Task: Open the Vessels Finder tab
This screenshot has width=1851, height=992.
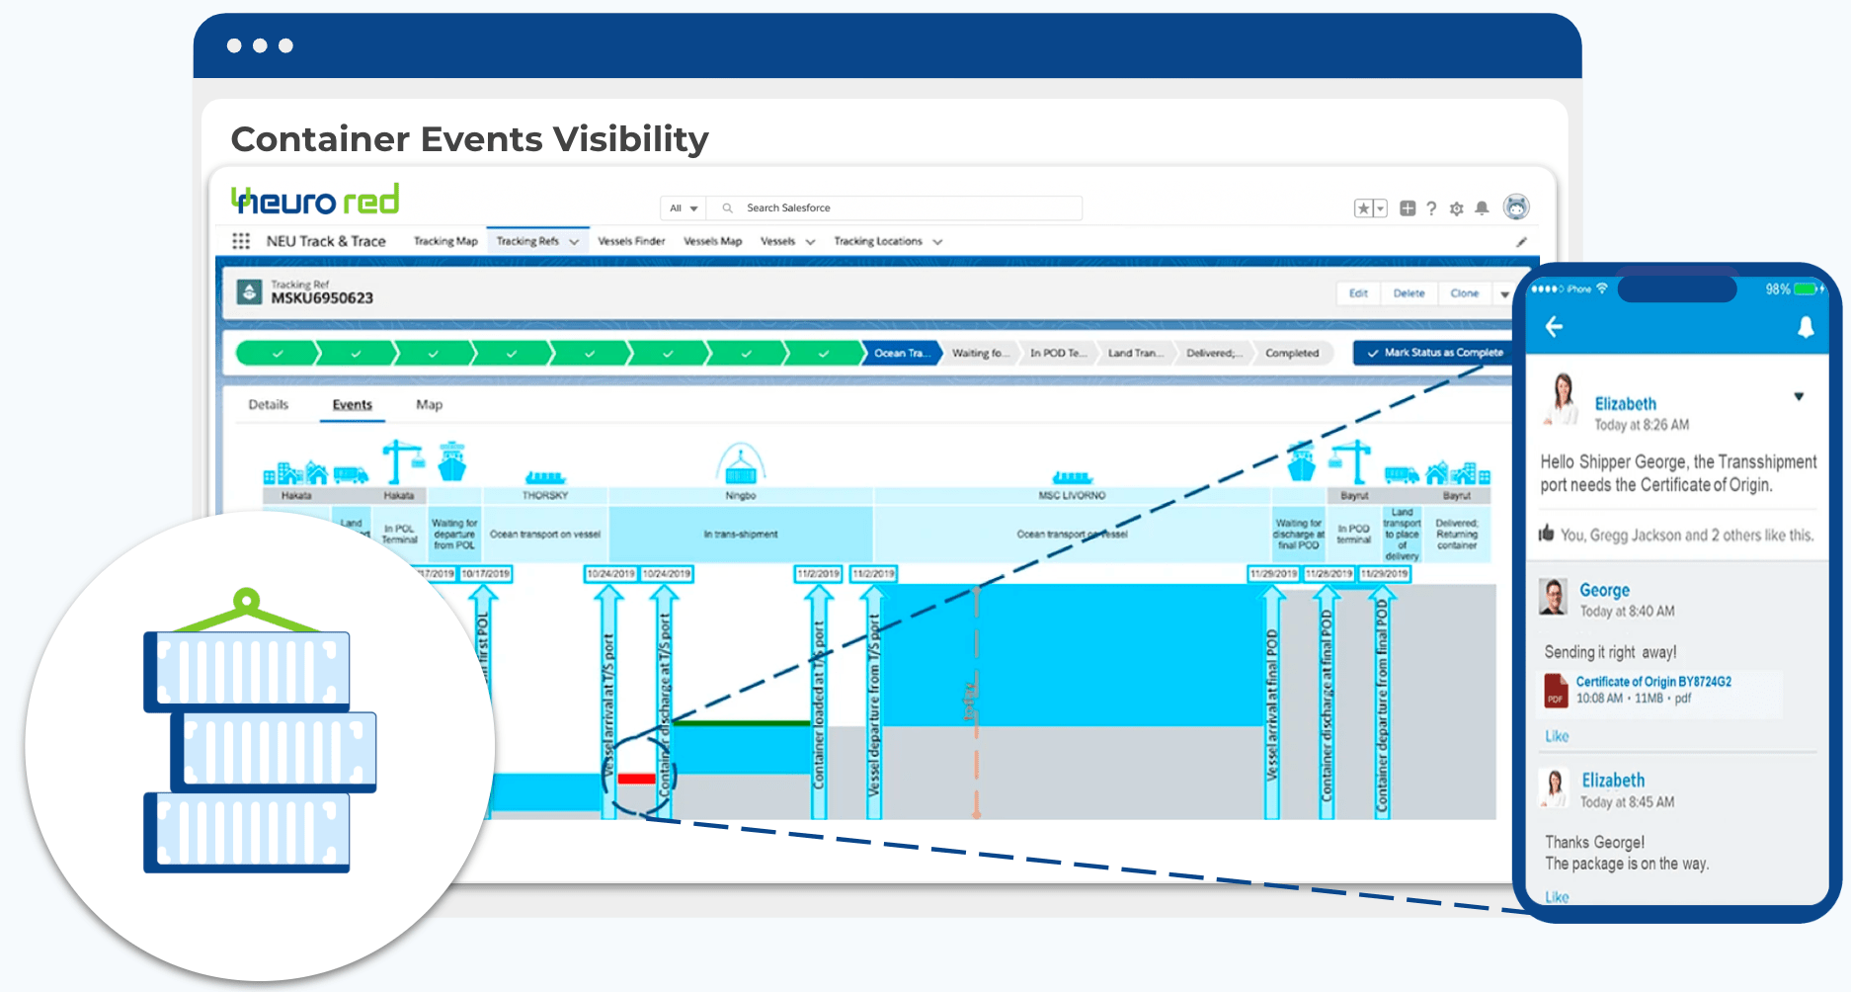Action: [x=631, y=241]
